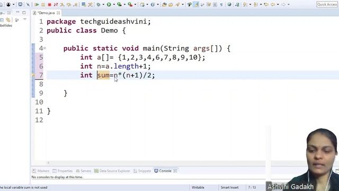
Task: Click the Open Web Browser globe icon
Action: point(229,4)
